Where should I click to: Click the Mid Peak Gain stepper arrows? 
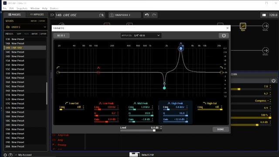(x=153, y=119)
